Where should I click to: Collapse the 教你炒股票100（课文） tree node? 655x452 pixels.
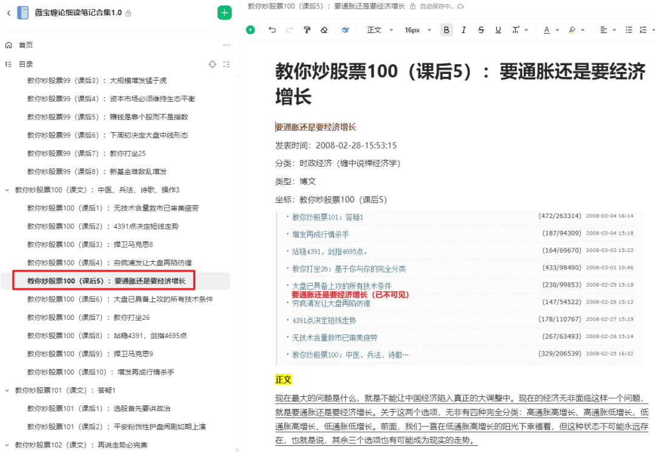7,190
